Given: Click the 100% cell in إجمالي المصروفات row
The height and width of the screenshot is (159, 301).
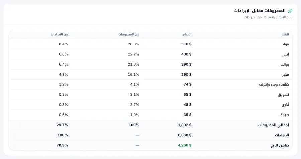Looking at the screenshot, I should (x=134, y=125).
